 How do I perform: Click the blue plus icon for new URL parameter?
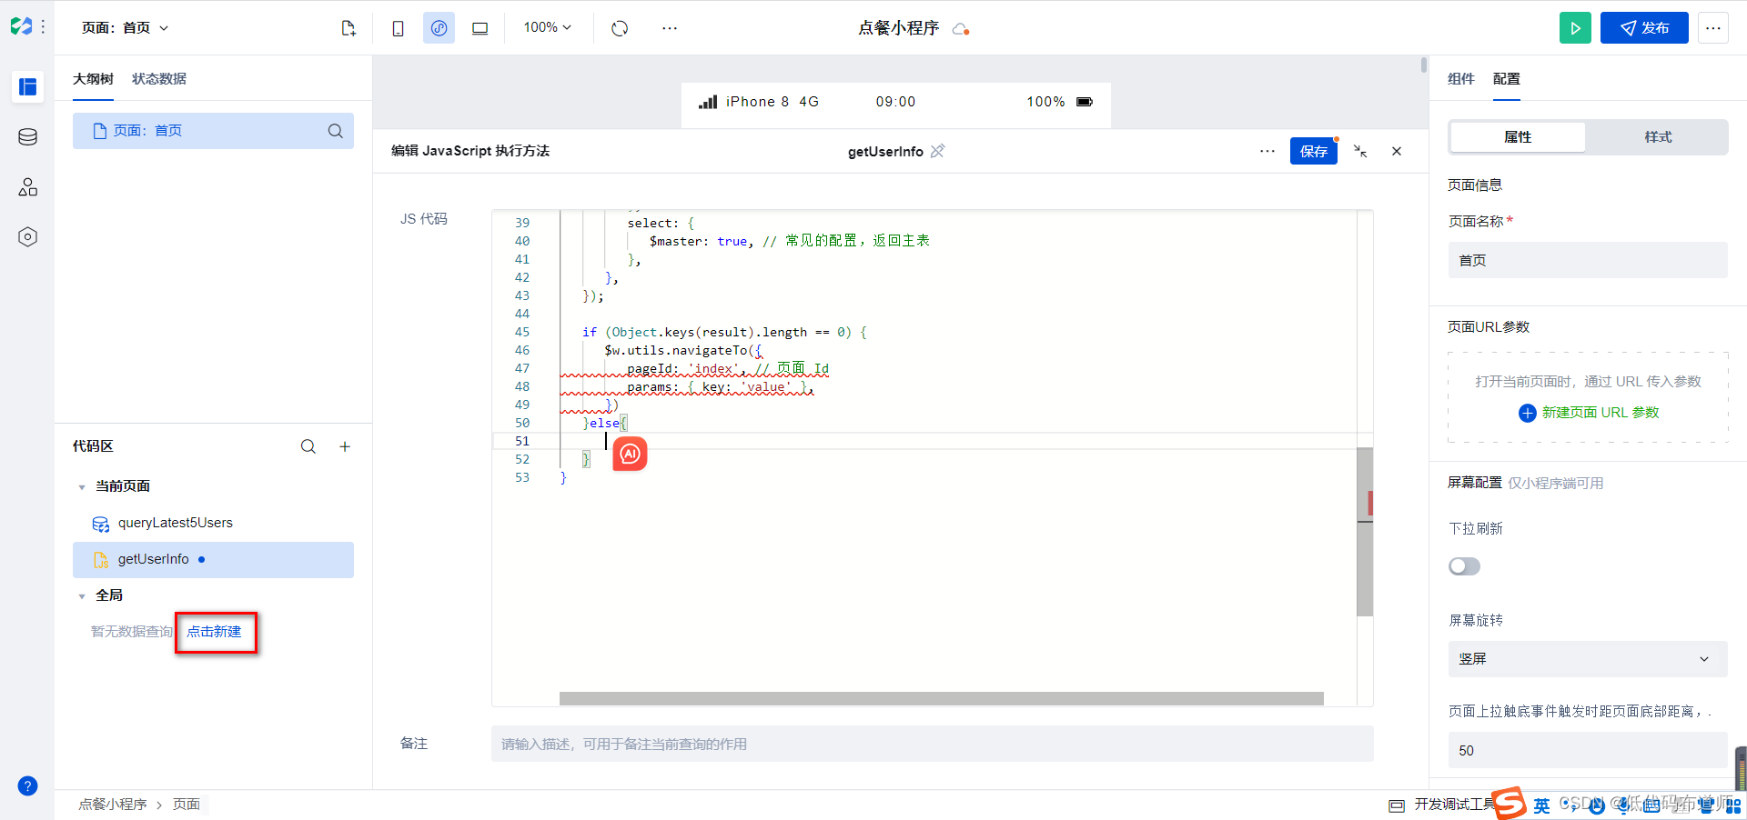(x=1528, y=413)
